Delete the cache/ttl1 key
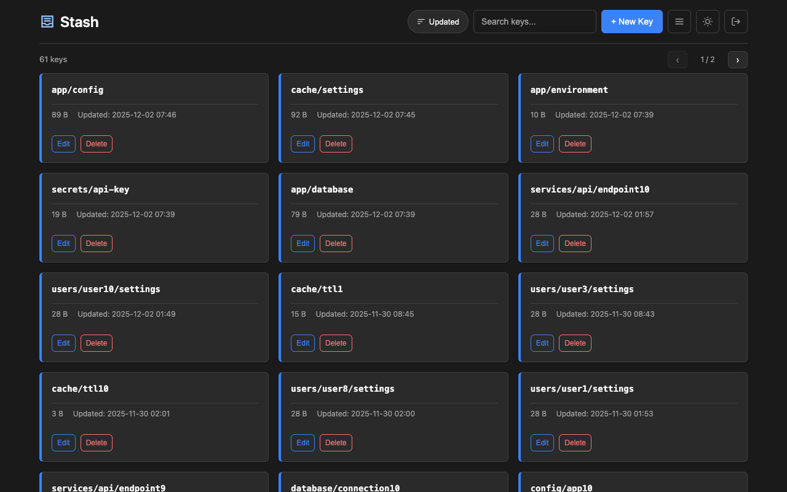The height and width of the screenshot is (492, 787). tap(336, 343)
